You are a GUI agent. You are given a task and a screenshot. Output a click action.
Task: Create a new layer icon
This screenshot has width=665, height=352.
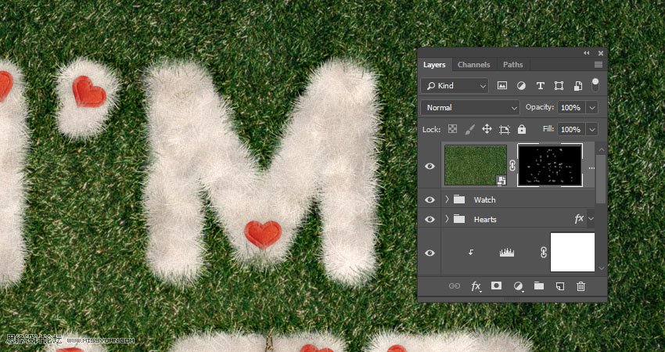(x=559, y=286)
